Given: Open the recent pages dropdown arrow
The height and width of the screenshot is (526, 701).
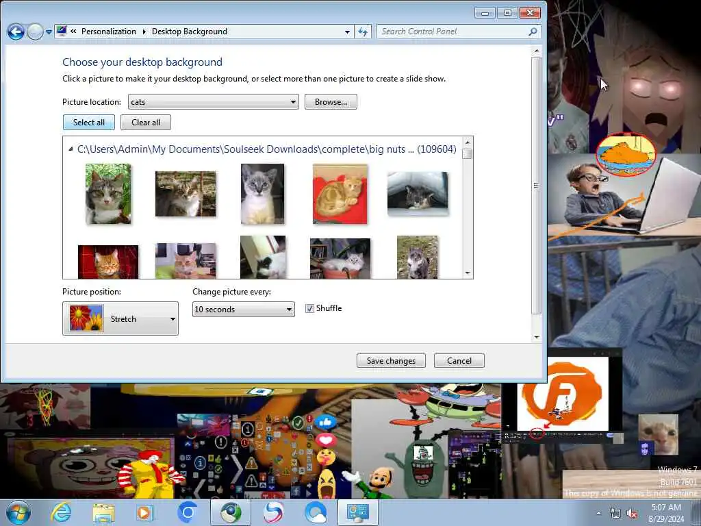Looking at the screenshot, I should click(x=49, y=32).
